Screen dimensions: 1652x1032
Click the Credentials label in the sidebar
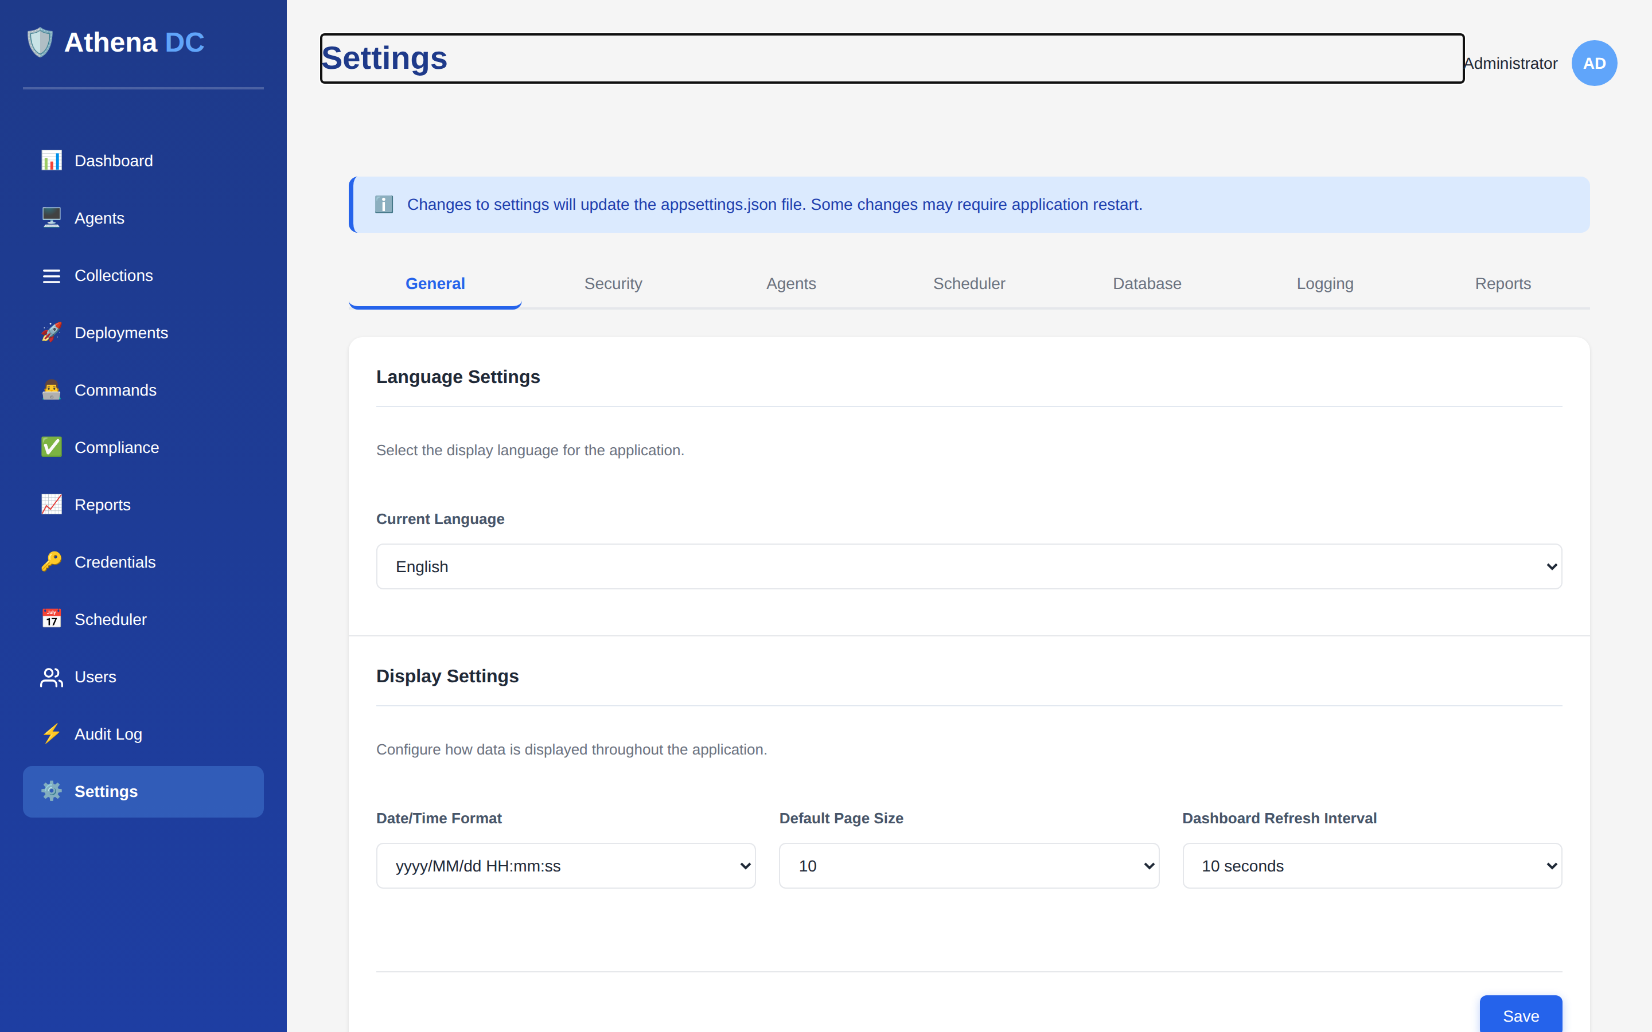pyautogui.click(x=115, y=562)
